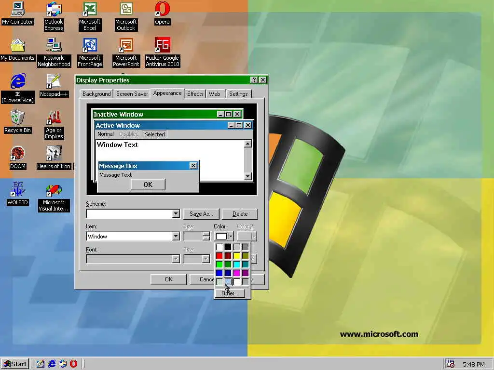Click the taskbar clock showing 5:48 PM

coord(474,364)
